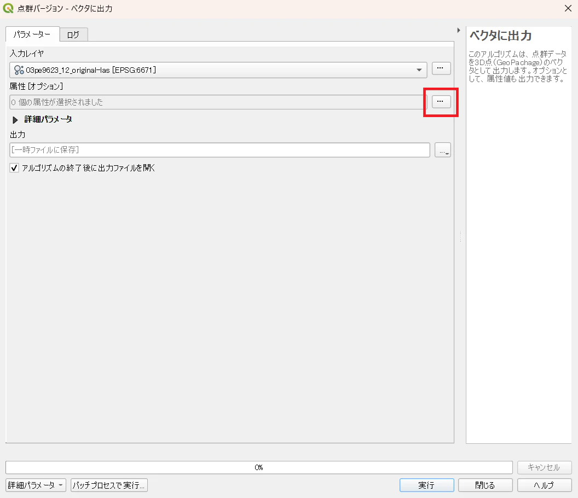Screen dimensions: 578x498
Task: Click the 出力 file path field
Action: pyautogui.click(x=219, y=149)
